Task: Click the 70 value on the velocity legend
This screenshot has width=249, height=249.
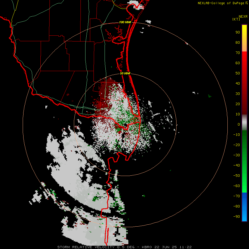Action: pyautogui.click(x=238, y=53)
